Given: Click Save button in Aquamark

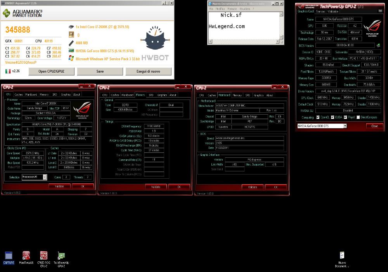Looking at the screenshot, I should pyautogui.click(x=100, y=71).
